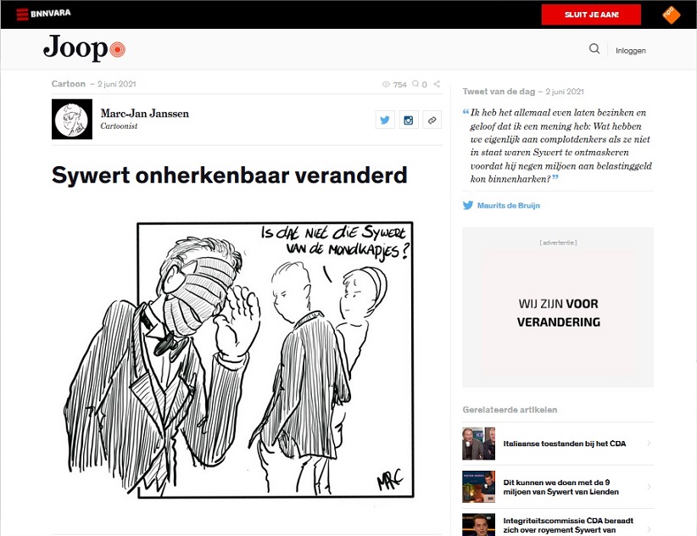Copy the article link icon

tap(432, 120)
